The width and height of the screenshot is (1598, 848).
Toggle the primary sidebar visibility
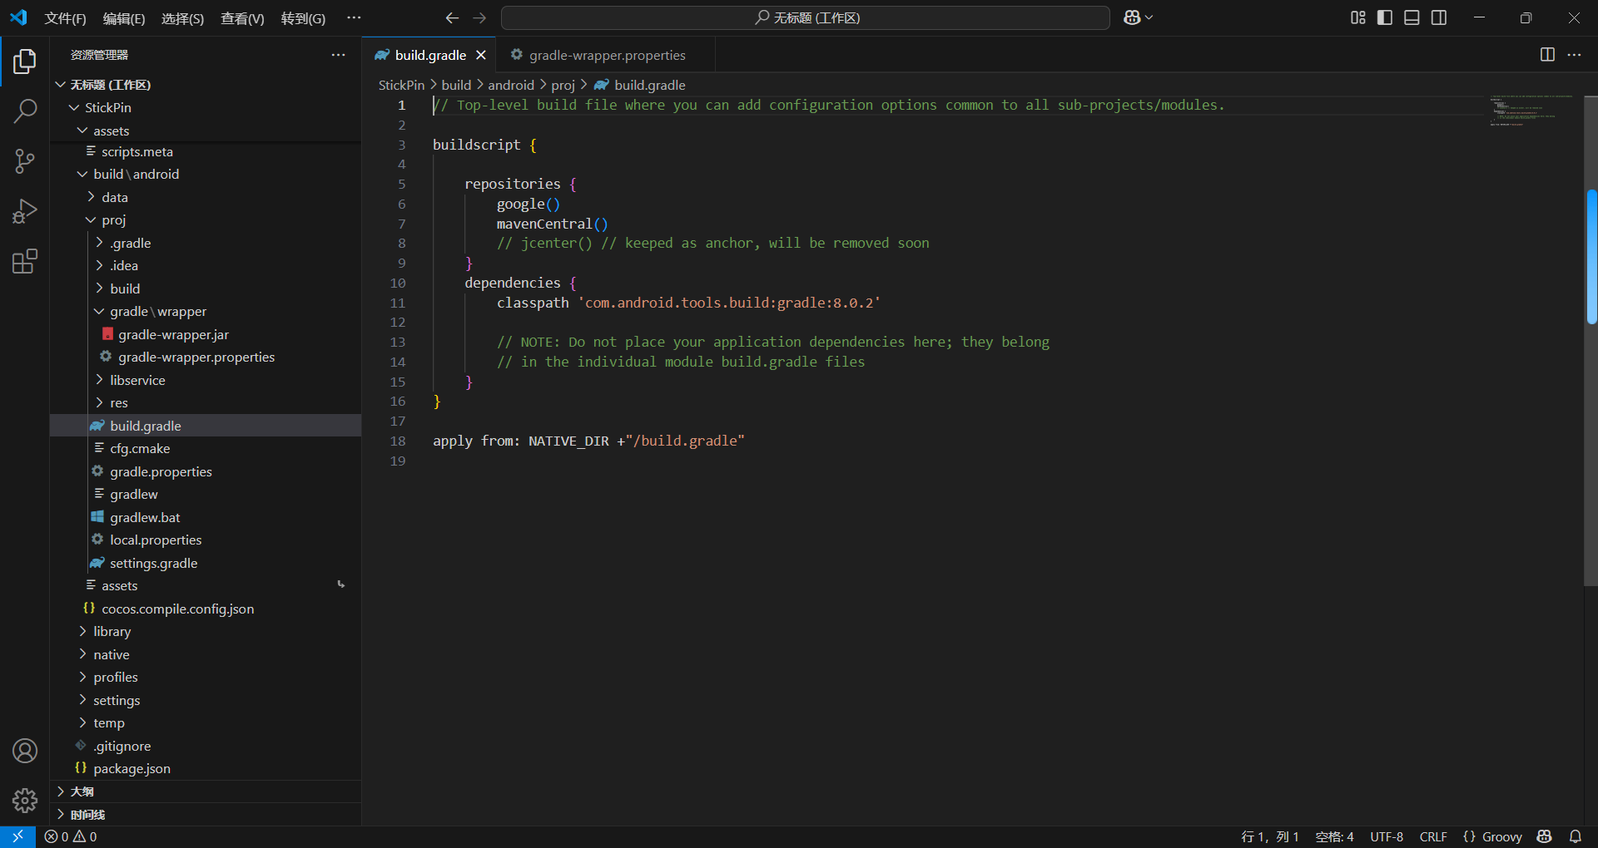(x=1384, y=17)
